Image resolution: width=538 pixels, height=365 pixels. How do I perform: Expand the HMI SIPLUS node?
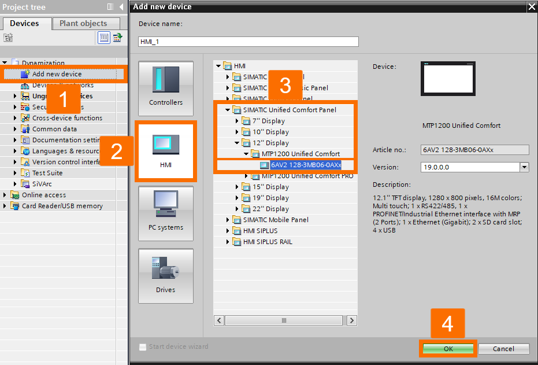click(228, 231)
